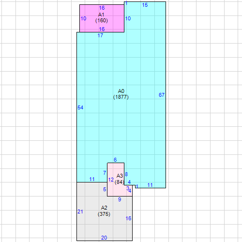Click the (160) area value
The image size is (242, 242).
(x=102, y=21)
